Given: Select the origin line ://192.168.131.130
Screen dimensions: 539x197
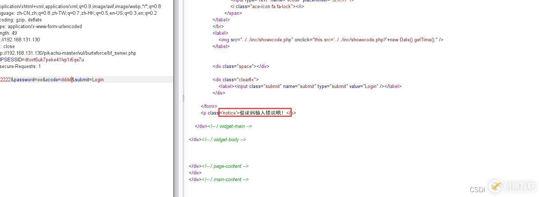Looking at the screenshot, I should 20,40.
